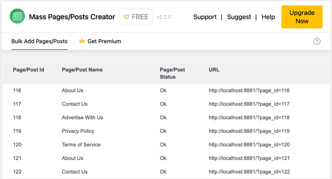Click the Contact Us name in row 117
Image resolution: width=332 pixels, height=179 pixels.
pyautogui.click(x=75, y=104)
